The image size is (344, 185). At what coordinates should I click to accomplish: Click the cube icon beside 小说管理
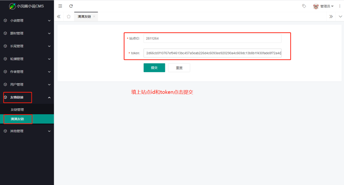(6, 20)
